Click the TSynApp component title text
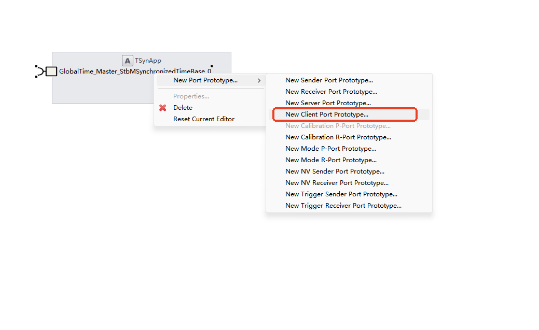539x330 pixels. point(148,61)
